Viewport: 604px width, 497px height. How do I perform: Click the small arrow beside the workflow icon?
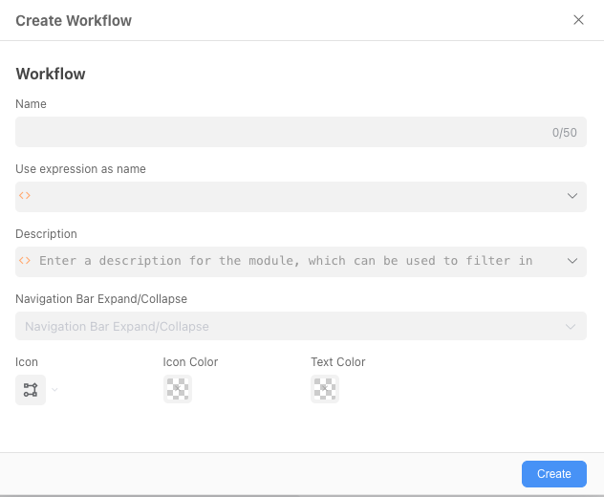tap(54, 389)
